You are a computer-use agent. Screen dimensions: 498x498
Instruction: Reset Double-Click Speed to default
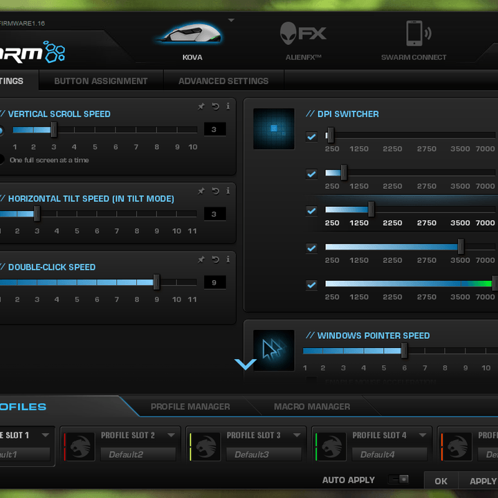215,259
